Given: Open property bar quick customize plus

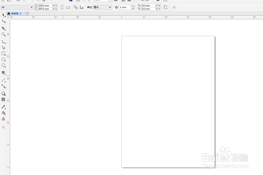Looking at the screenshot, I should [x=174, y=7].
